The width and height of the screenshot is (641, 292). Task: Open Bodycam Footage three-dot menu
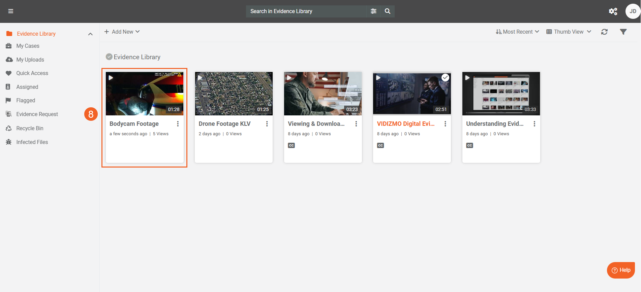178,124
